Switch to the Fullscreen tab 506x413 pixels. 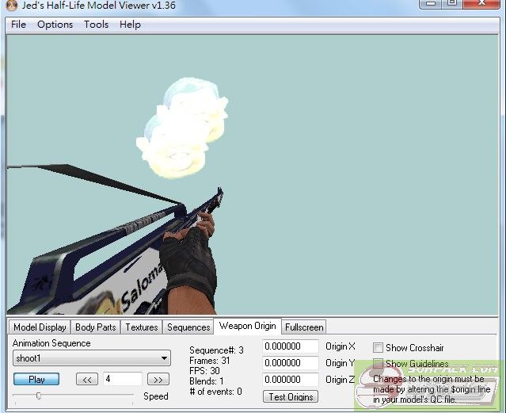pos(304,327)
